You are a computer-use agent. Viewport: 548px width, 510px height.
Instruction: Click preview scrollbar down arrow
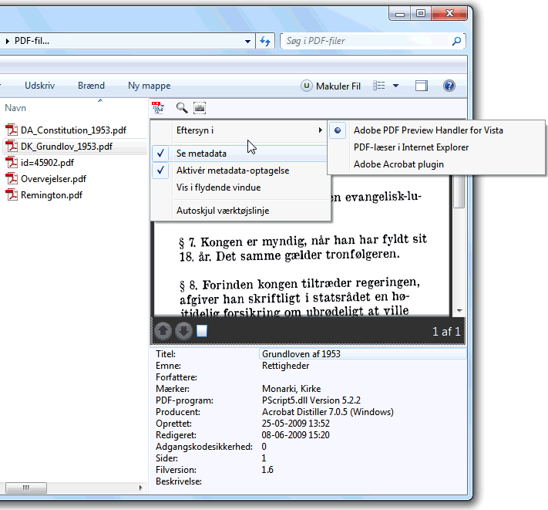coord(459,311)
